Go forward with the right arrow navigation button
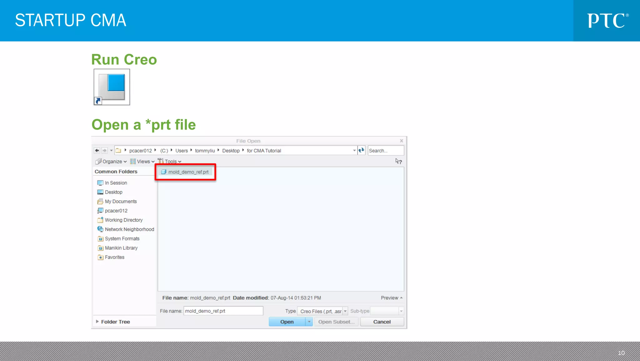 coord(104,151)
